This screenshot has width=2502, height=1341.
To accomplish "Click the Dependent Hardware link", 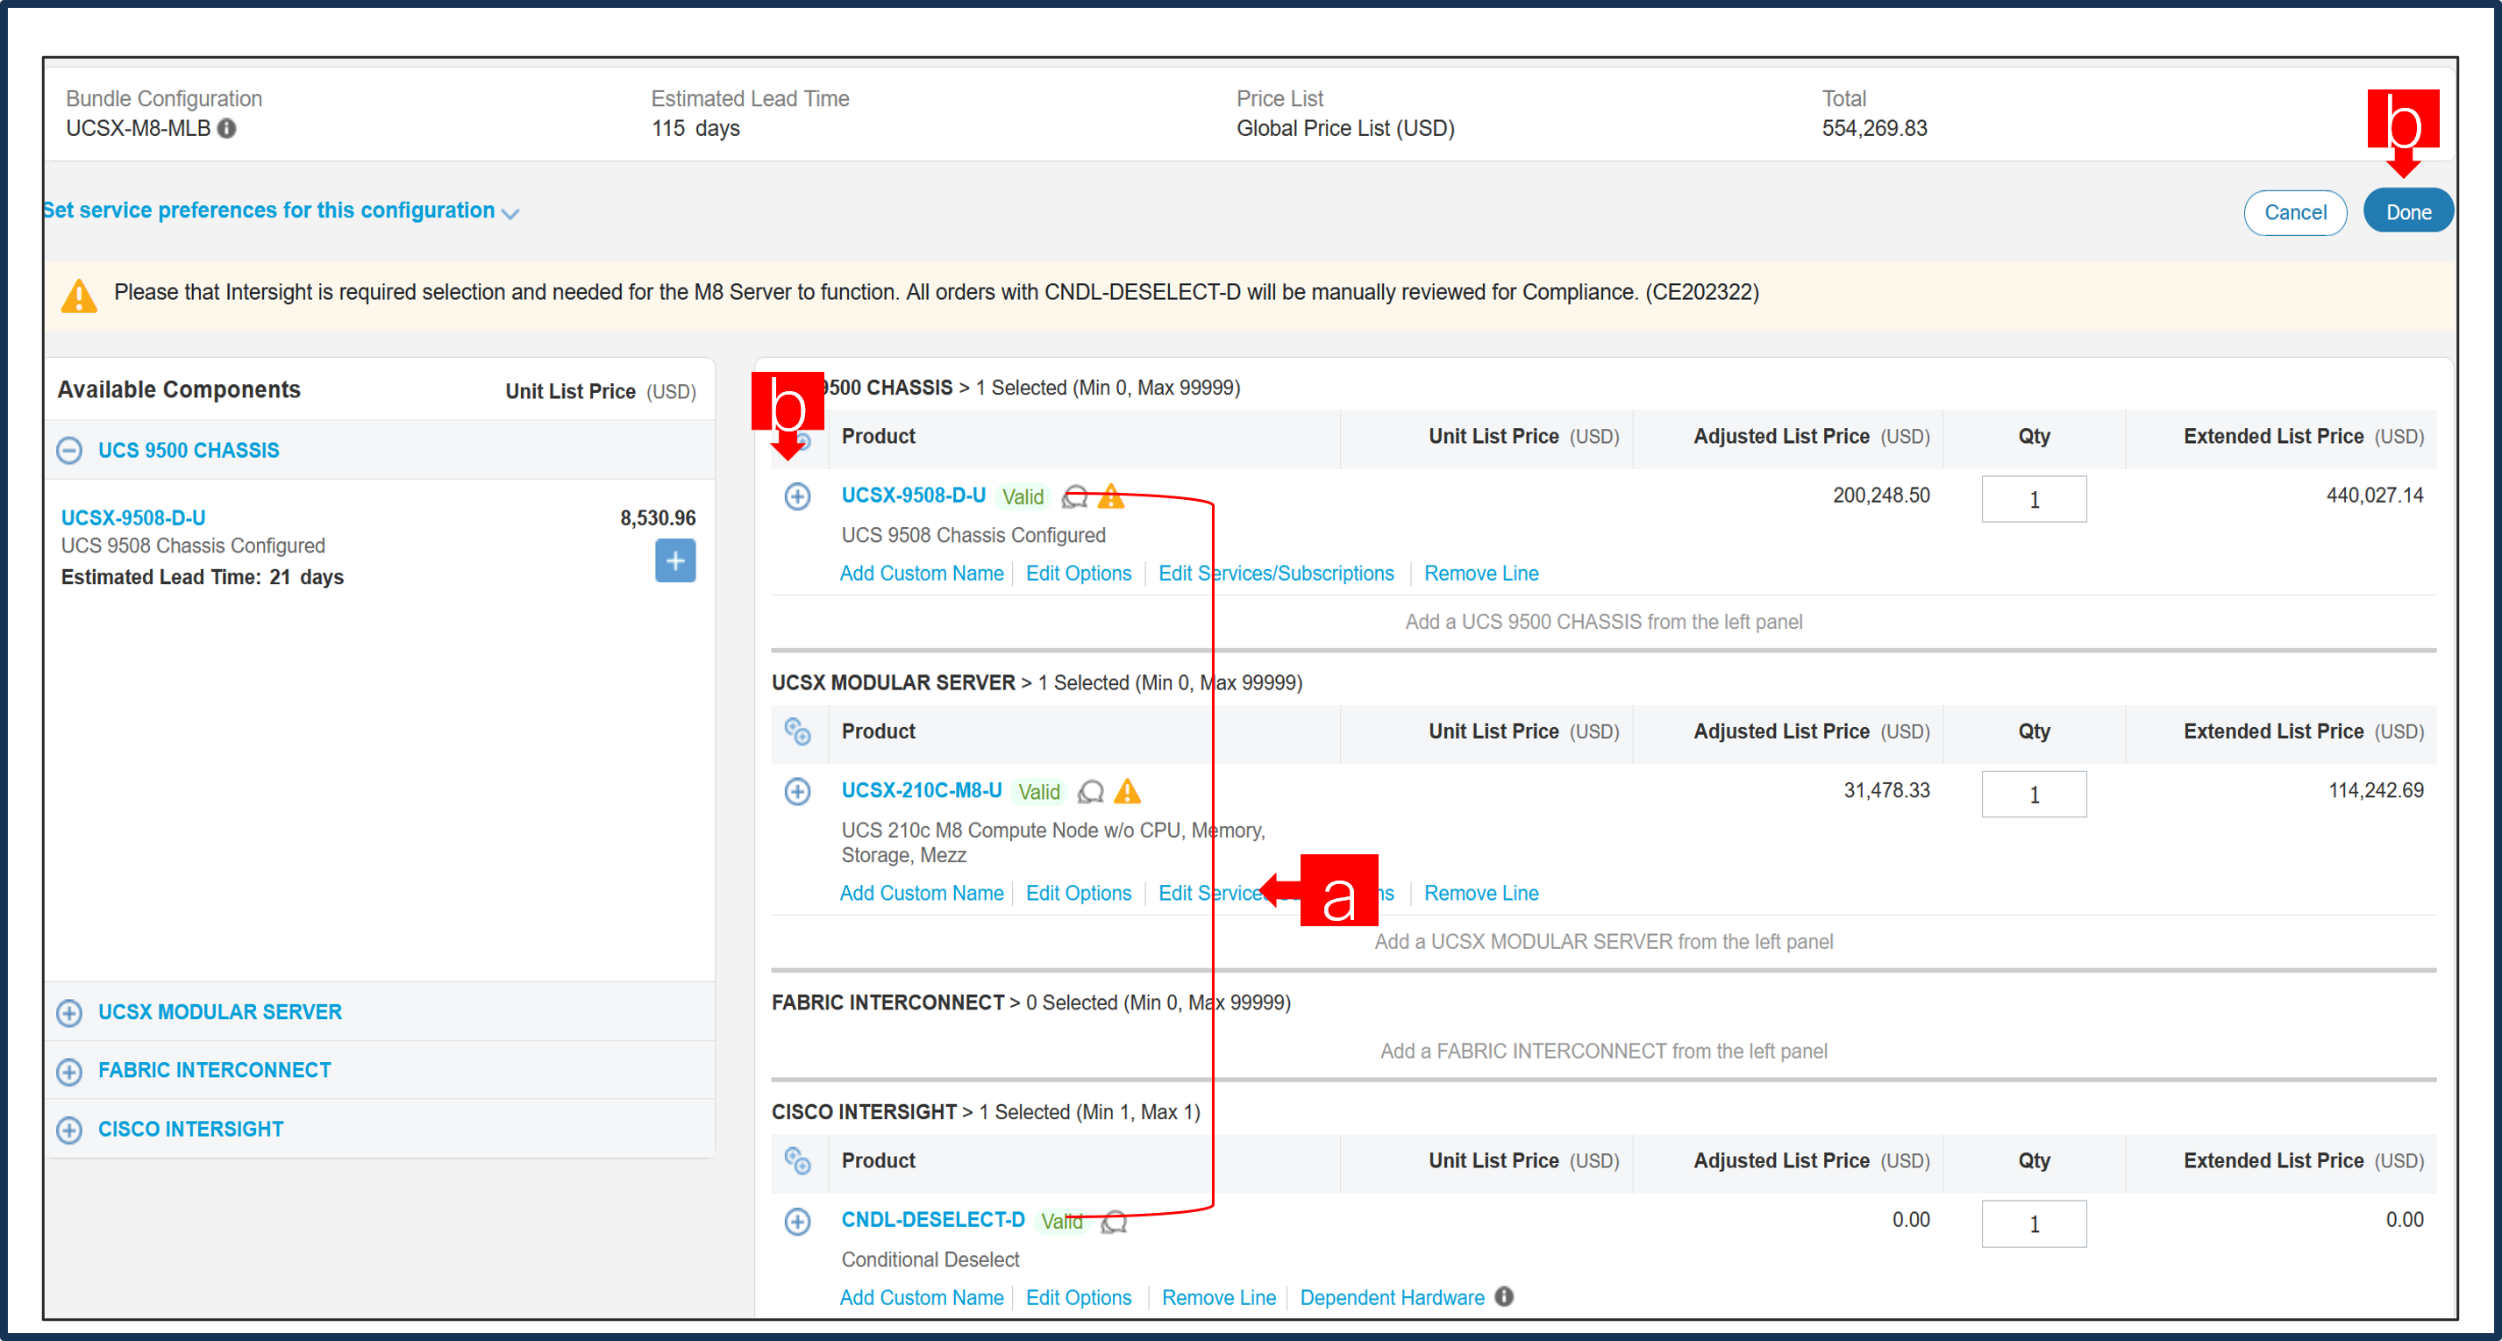I will coord(1392,1297).
